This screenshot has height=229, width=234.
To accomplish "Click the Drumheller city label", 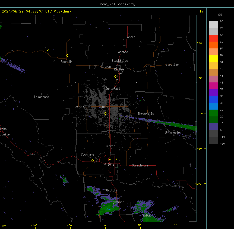I will pos(173,132).
